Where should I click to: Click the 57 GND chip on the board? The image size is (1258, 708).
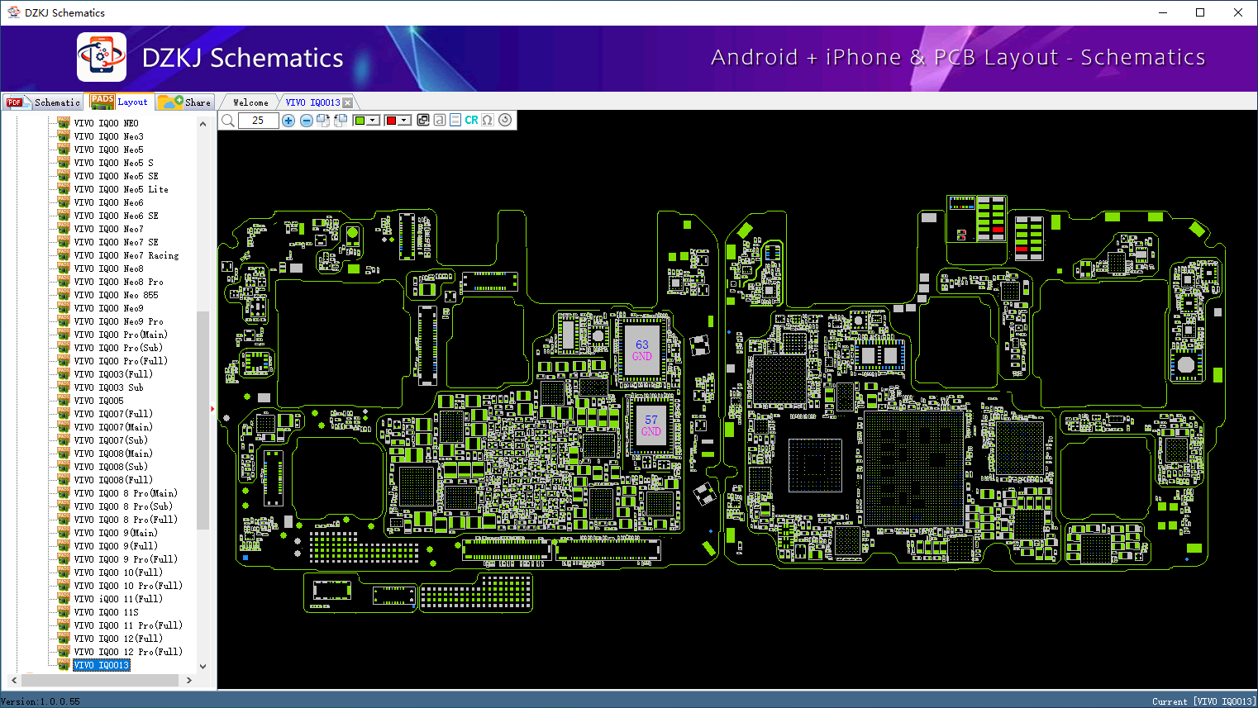click(x=651, y=425)
